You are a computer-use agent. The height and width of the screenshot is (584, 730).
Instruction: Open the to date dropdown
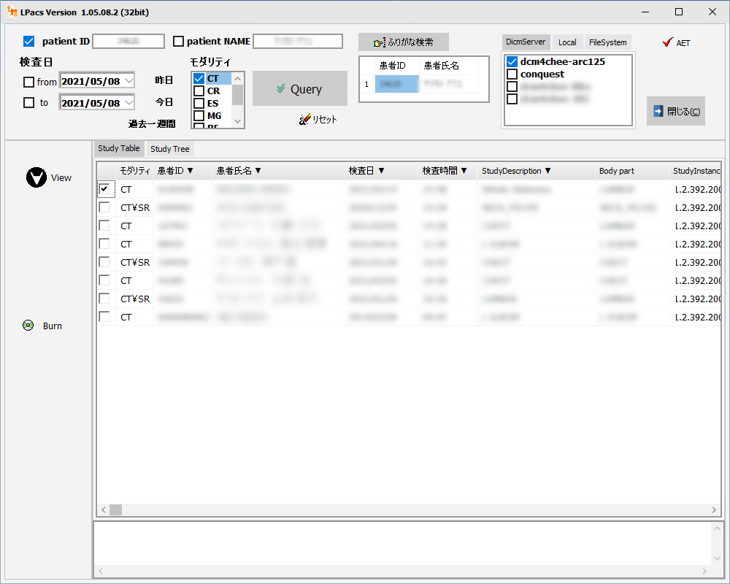(x=128, y=103)
